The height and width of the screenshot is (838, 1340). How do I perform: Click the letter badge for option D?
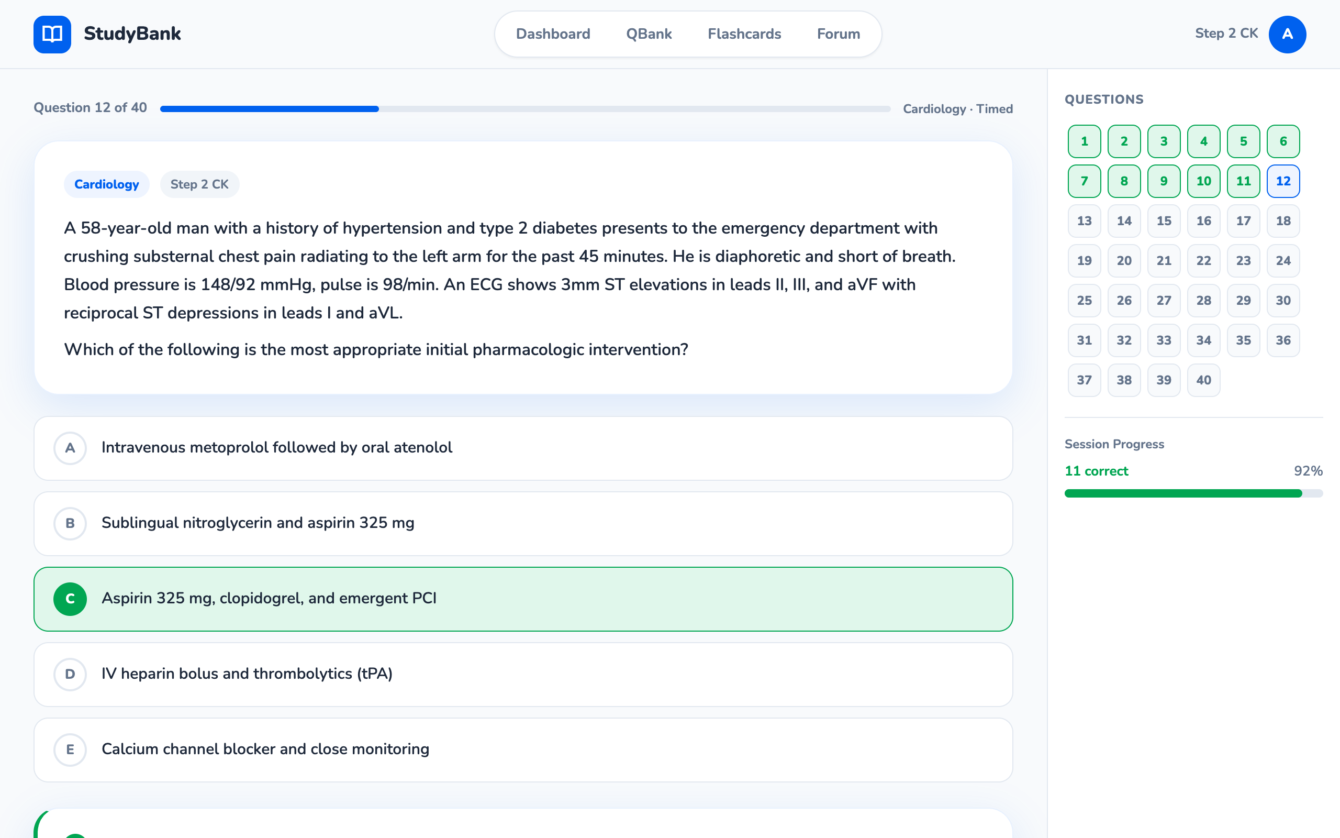click(70, 674)
